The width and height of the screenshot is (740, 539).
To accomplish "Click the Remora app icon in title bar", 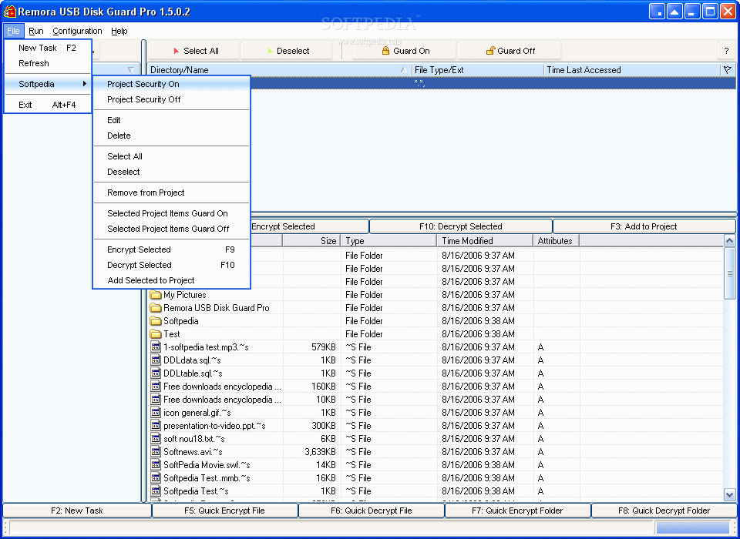I will tap(9, 12).
